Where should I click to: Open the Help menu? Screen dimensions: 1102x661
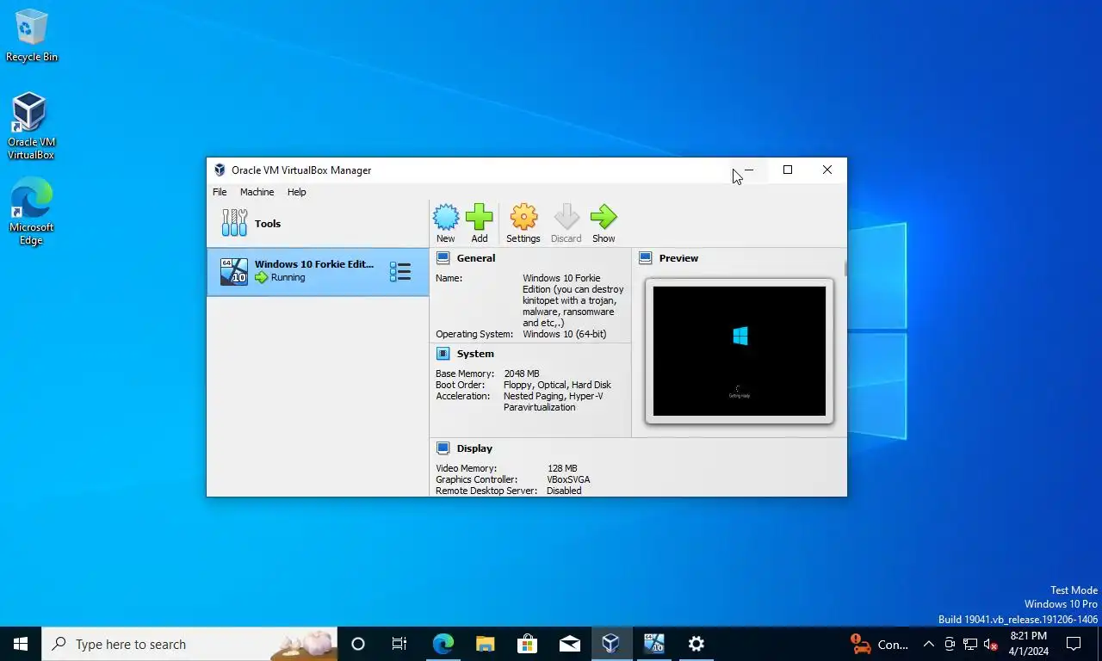click(296, 192)
